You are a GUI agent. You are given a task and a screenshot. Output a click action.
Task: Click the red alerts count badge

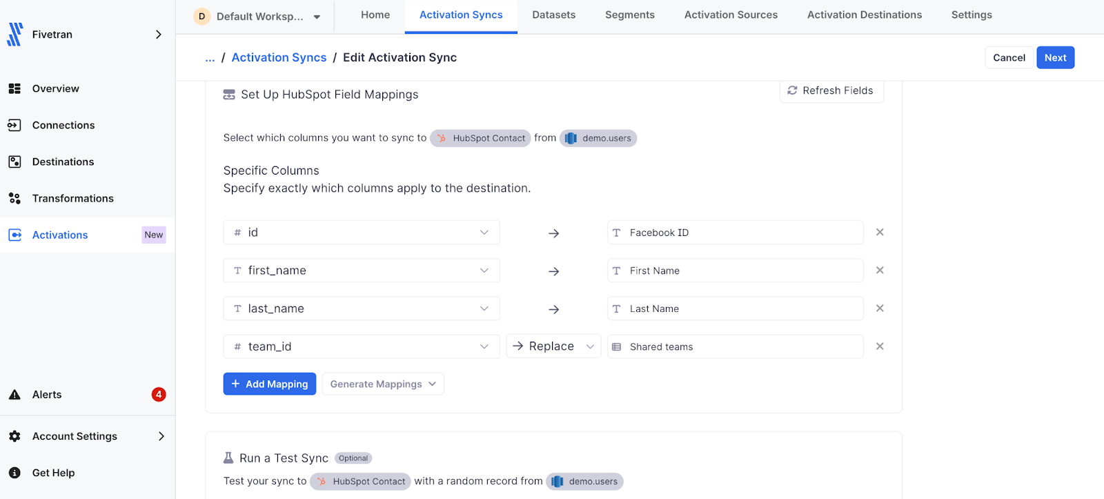[159, 395]
